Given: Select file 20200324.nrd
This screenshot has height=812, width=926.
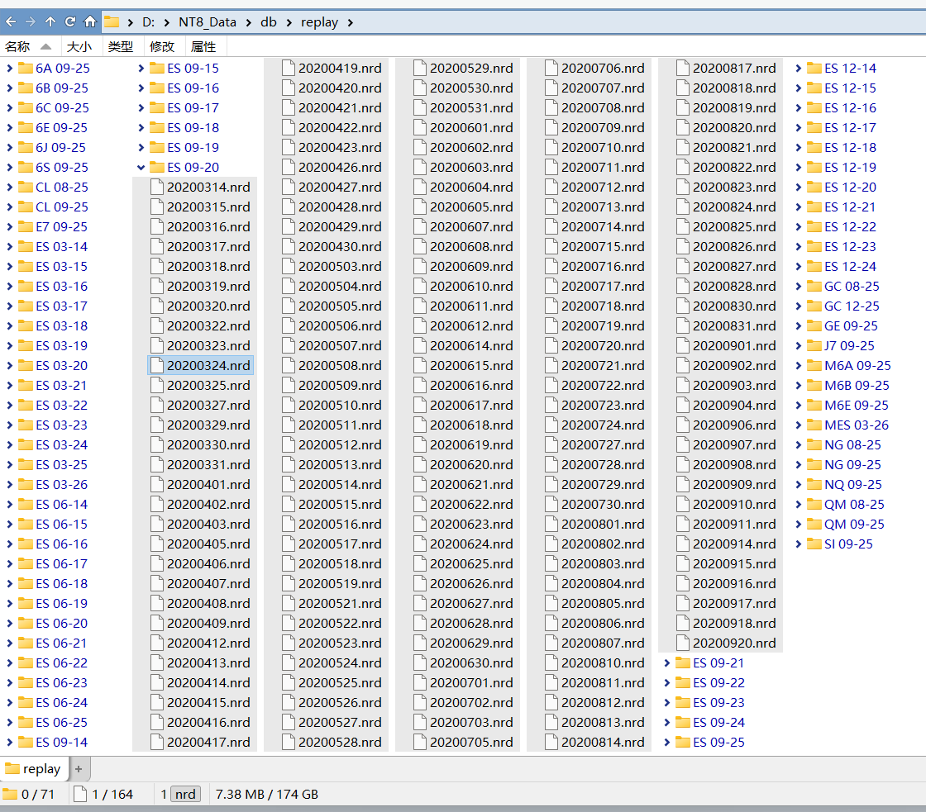Looking at the screenshot, I should (208, 366).
